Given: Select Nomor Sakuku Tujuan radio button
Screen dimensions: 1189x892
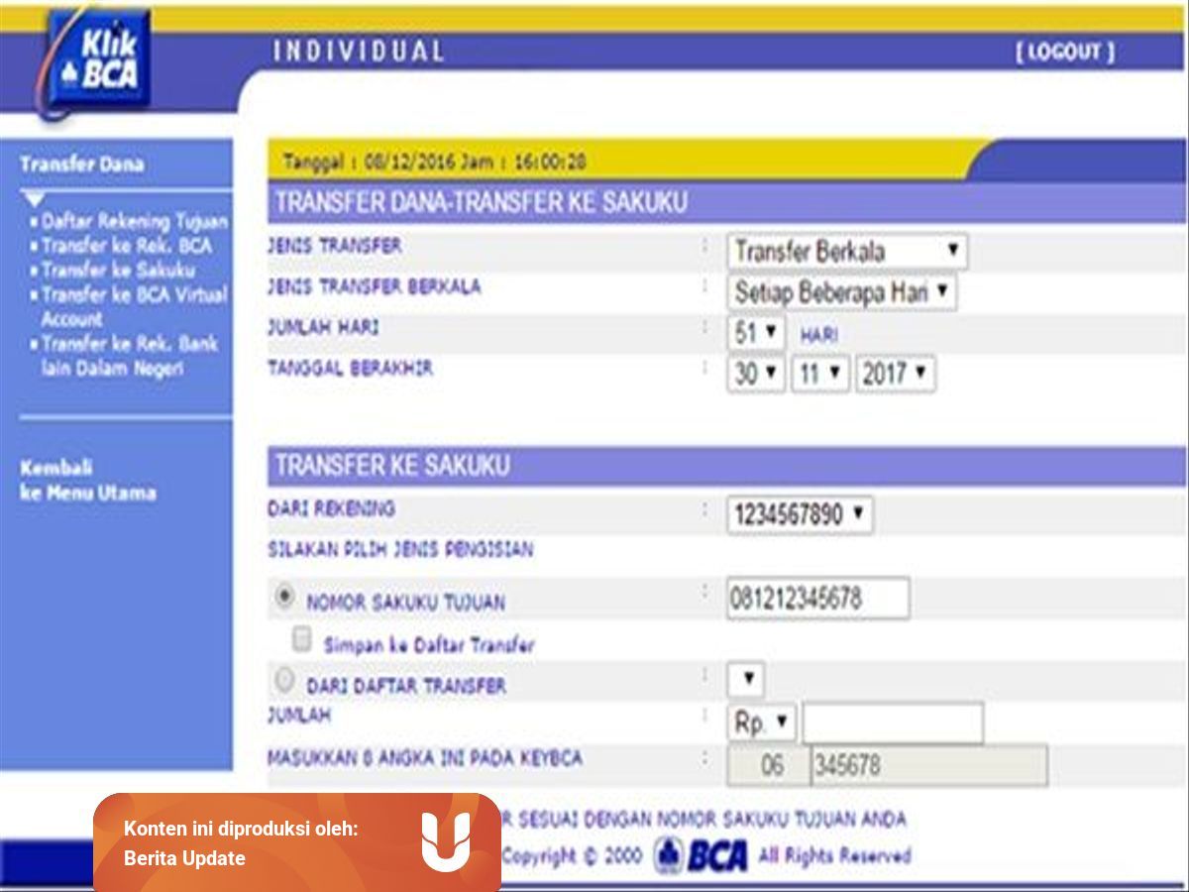Looking at the screenshot, I should point(284,598).
